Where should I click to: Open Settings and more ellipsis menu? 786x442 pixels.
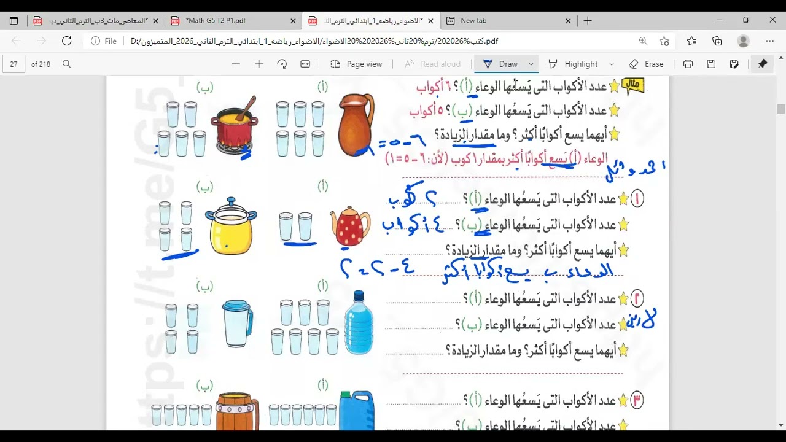[x=770, y=41]
